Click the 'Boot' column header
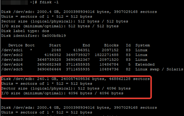This screenshot has width=184, height=116. (x=30, y=45)
